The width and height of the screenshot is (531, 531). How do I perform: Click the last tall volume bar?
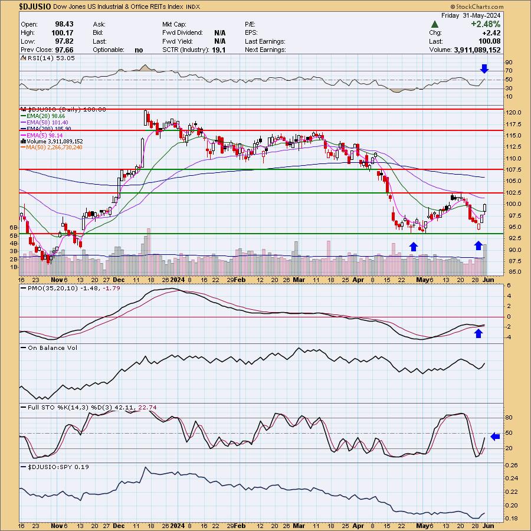(x=486, y=260)
